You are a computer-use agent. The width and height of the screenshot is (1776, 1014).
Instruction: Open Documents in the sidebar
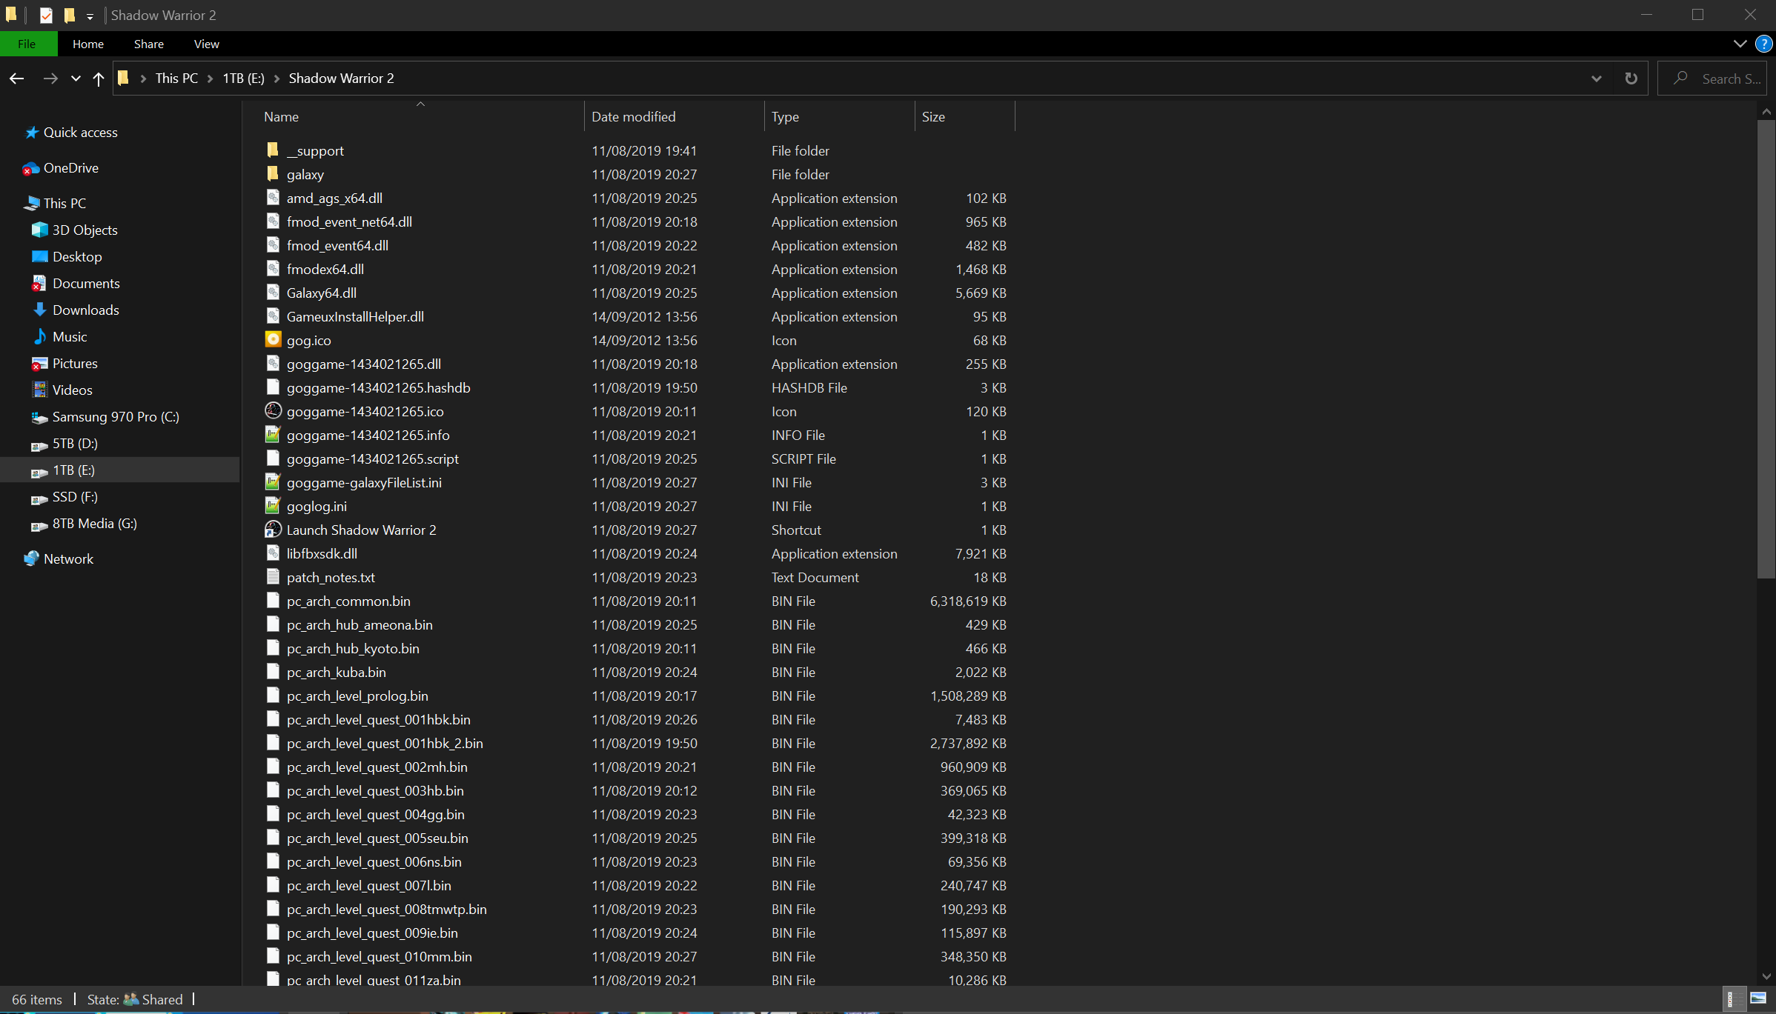pos(86,284)
